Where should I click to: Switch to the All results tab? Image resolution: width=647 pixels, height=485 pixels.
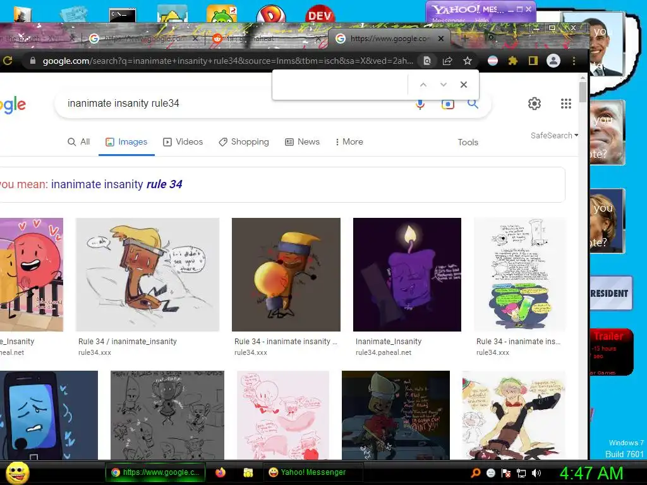[78, 142]
